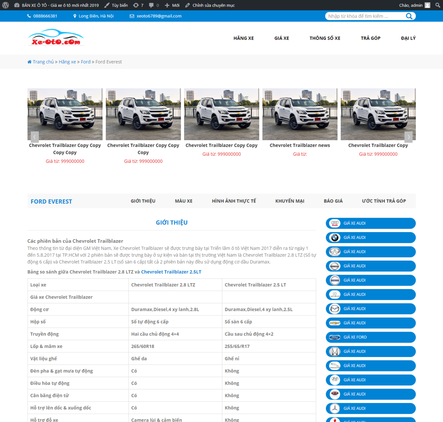Screen dimensions: 443x422
Task: Switch to HÌNH ẢNH THỰC TẾ tab
Action: point(234,201)
